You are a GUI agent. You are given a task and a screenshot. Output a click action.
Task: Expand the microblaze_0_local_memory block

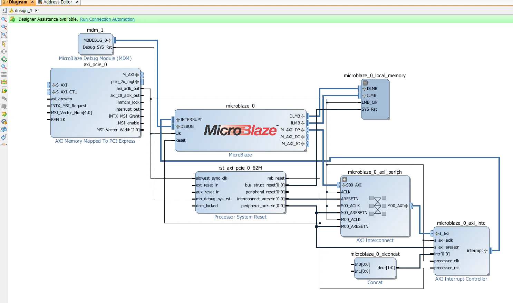(365, 82)
